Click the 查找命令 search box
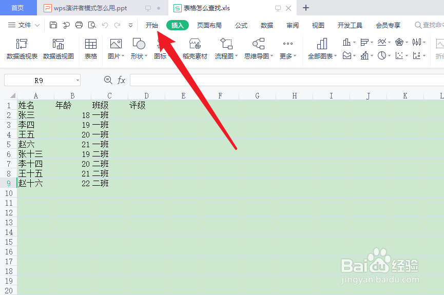 click(429, 25)
